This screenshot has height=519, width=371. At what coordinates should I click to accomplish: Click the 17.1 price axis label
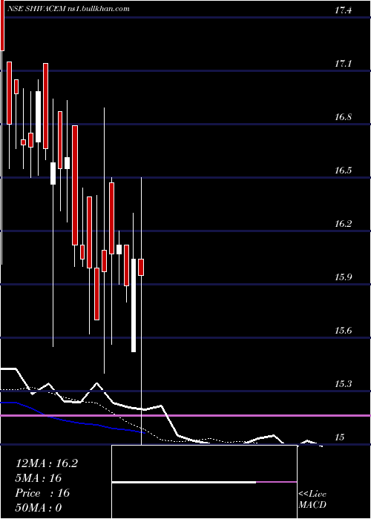pyautogui.click(x=343, y=65)
